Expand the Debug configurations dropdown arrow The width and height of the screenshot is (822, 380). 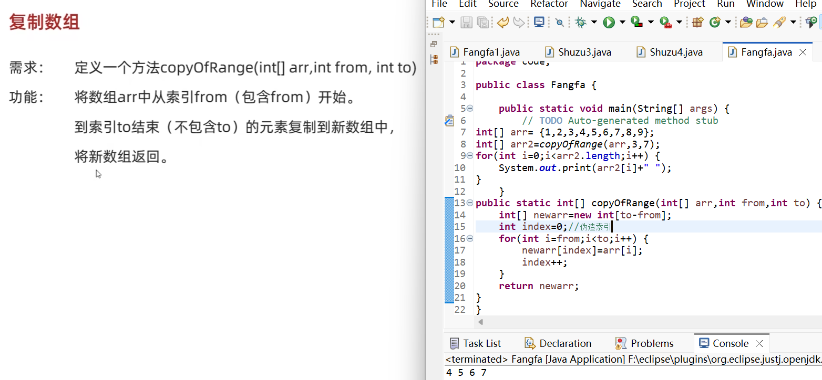(x=594, y=22)
